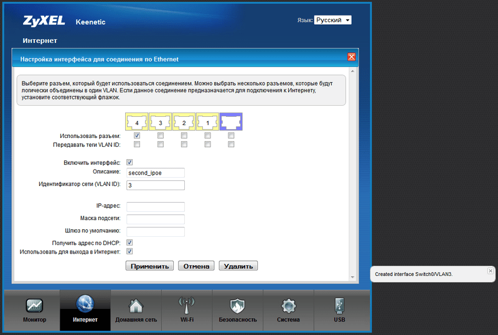
Task: Check use connector for port 1
Action: [x=207, y=135]
